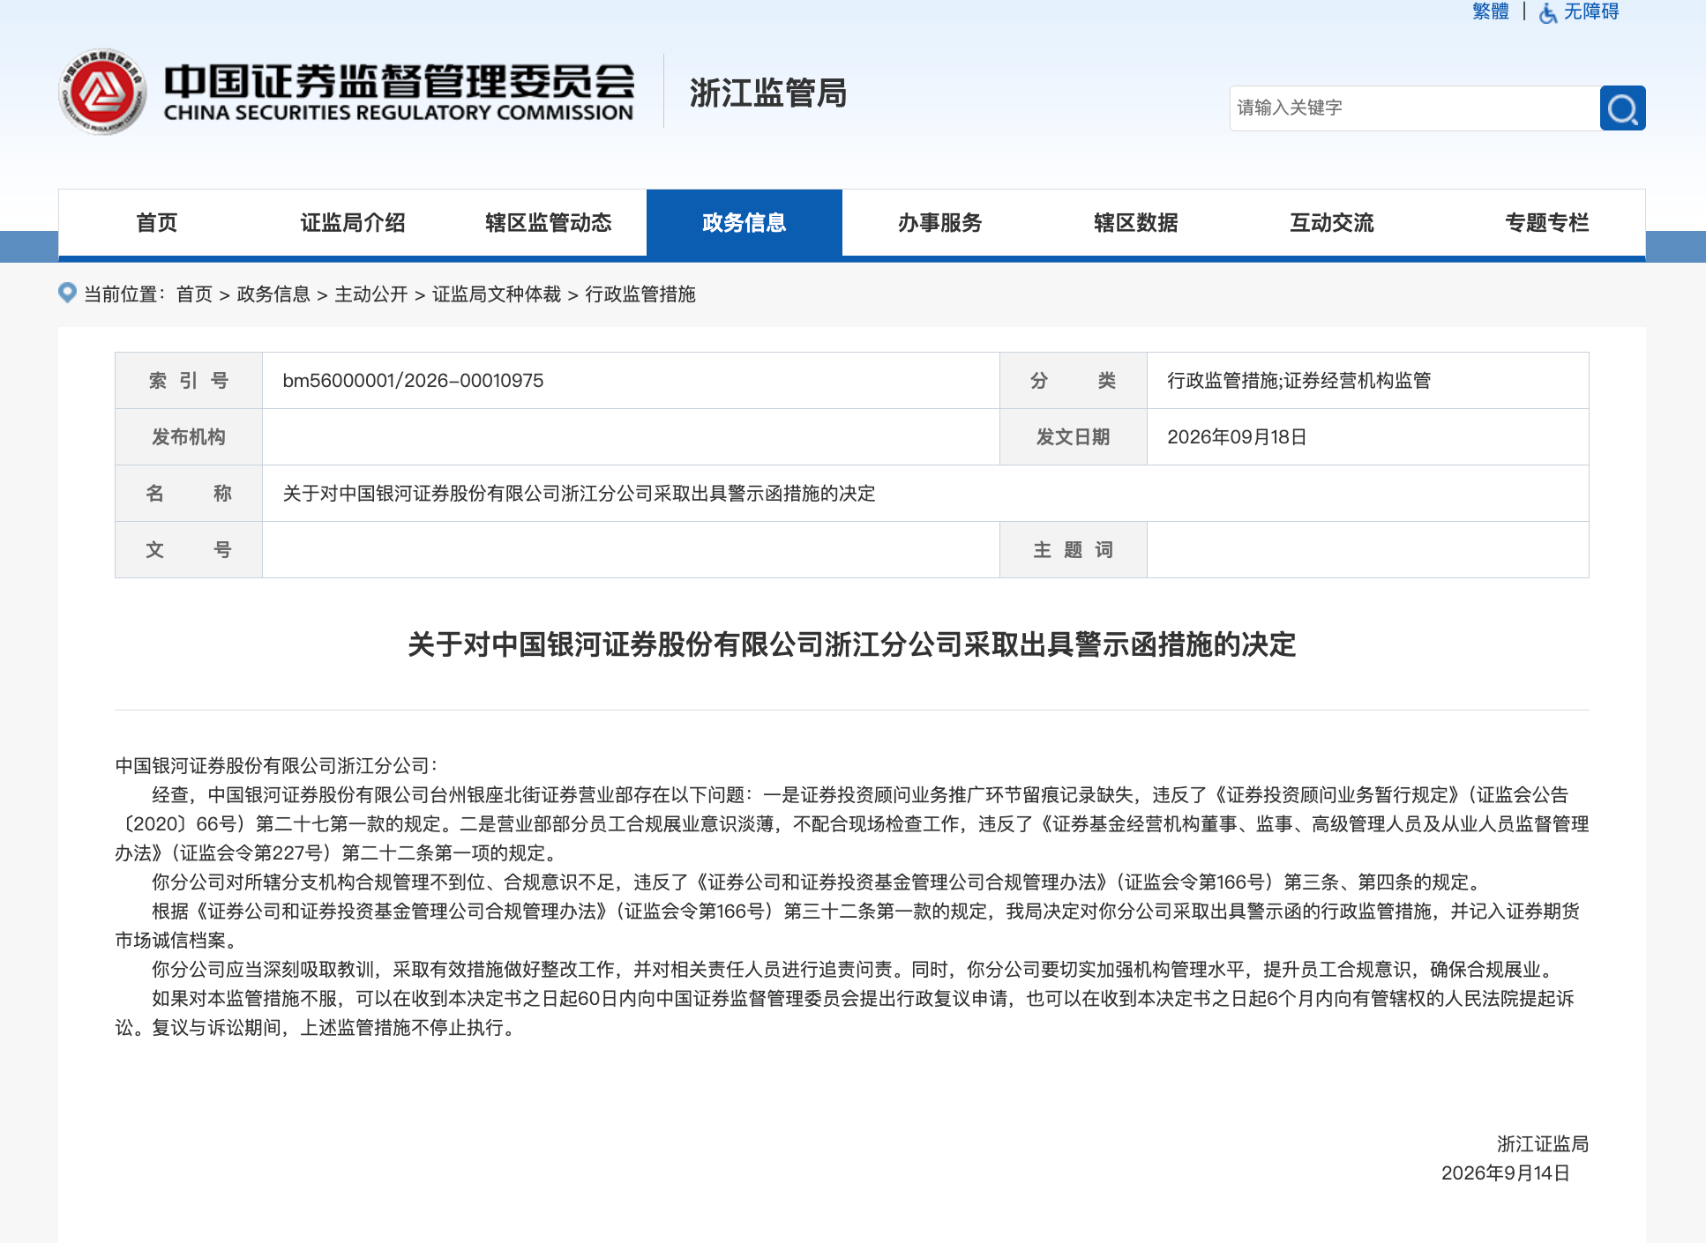Select the 政务信息 navigation tab

[x=745, y=223]
